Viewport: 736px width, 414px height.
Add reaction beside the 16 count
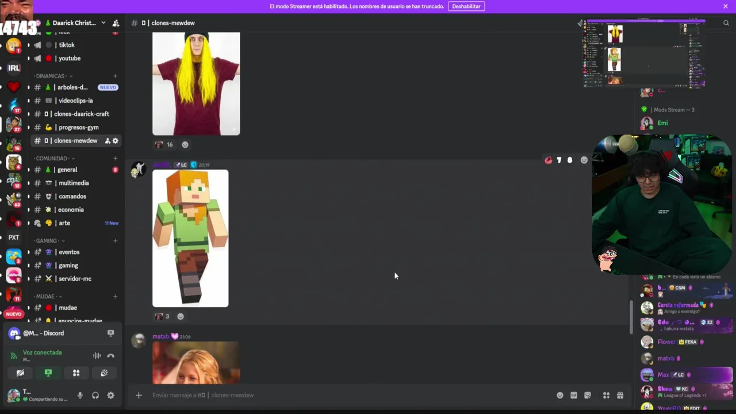coord(185,144)
